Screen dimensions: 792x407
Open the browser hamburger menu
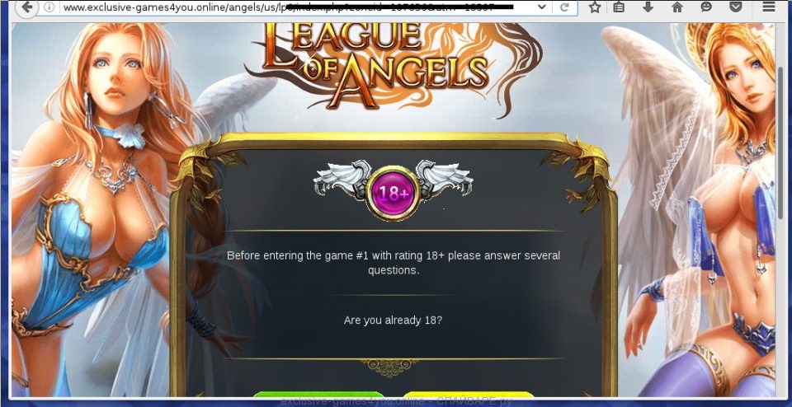click(x=768, y=7)
